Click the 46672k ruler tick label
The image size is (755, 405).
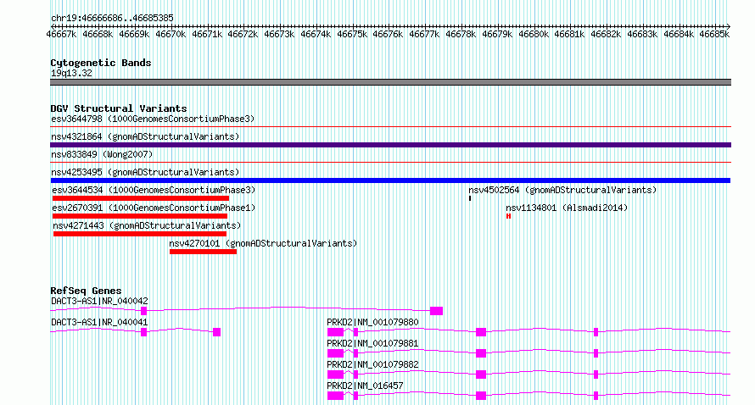tap(243, 35)
